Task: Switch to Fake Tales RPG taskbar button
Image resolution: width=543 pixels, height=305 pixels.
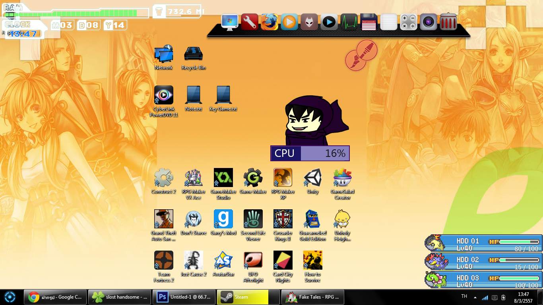Action: pos(312,297)
